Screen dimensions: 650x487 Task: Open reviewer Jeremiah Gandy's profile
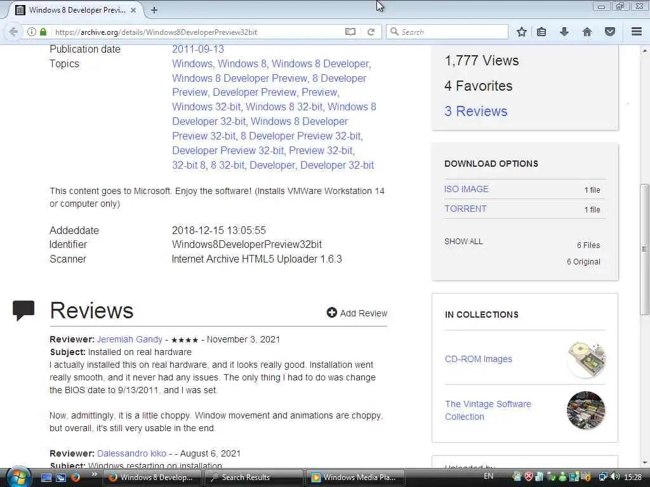click(129, 339)
